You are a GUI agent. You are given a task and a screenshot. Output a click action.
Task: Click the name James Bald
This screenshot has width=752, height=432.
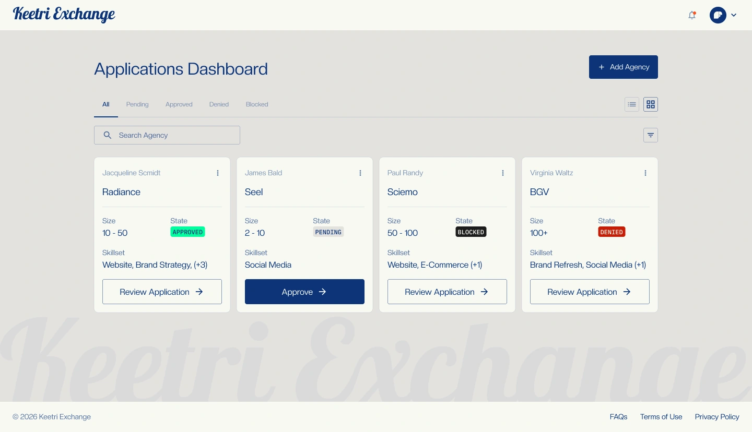(263, 173)
